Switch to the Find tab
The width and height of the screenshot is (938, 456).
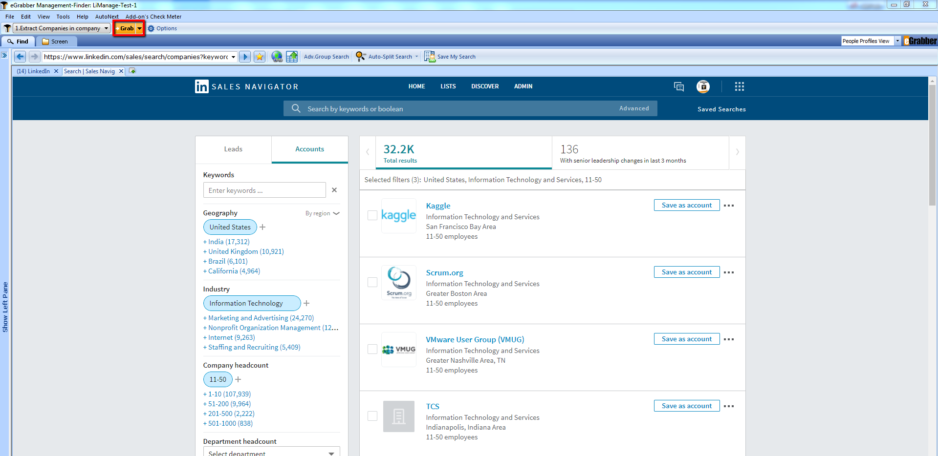pyautogui.click(x=19, y=41)
